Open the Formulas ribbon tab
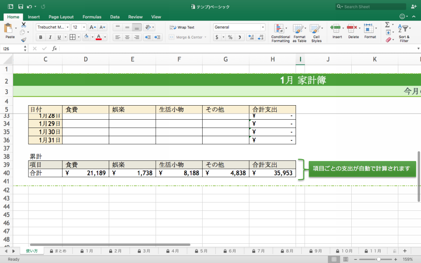The height and width of the screenshot is (263, 421). pos(92,17)
